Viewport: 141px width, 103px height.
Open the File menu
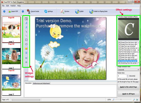tap(3, 6)
